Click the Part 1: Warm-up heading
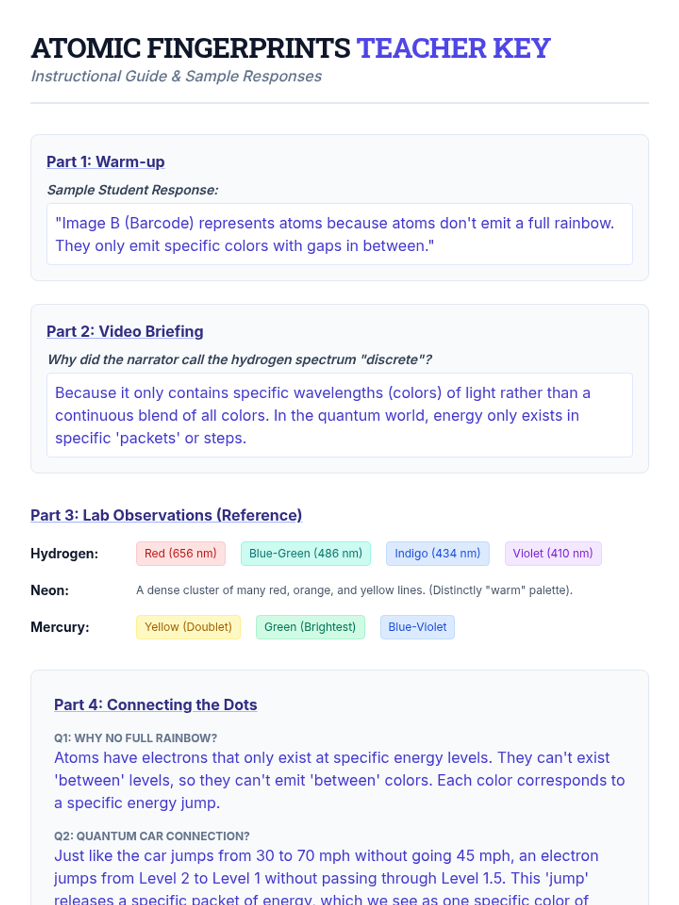This screenshot has height=905, width=679. coord(105,162)
